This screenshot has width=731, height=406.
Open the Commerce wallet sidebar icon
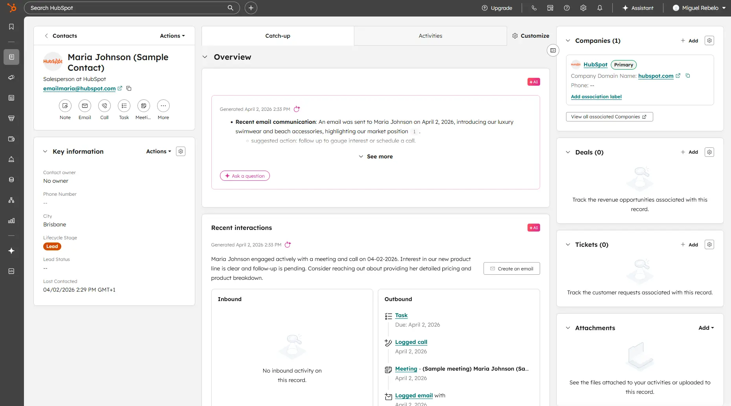[11, 139]
